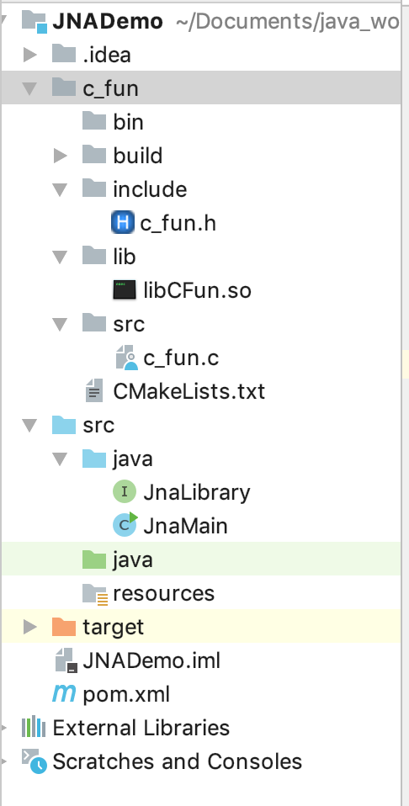Select the libCFun.so binary file icon

pyautogui.click(x=125, y=290)
